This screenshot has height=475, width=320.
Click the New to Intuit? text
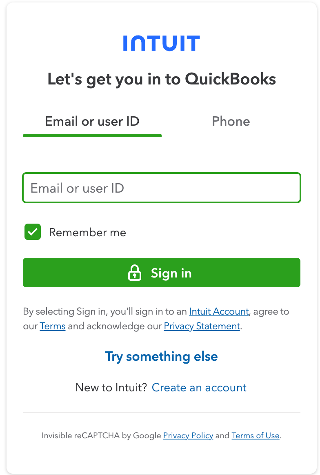[x=111, y=387]
